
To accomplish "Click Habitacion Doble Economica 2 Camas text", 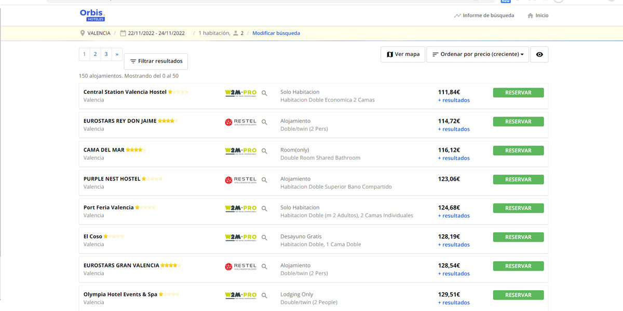I will (328, 100).
